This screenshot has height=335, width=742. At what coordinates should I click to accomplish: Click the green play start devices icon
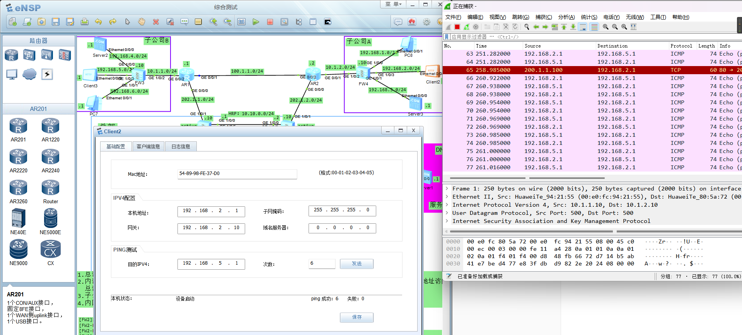[x=256, y=22]
